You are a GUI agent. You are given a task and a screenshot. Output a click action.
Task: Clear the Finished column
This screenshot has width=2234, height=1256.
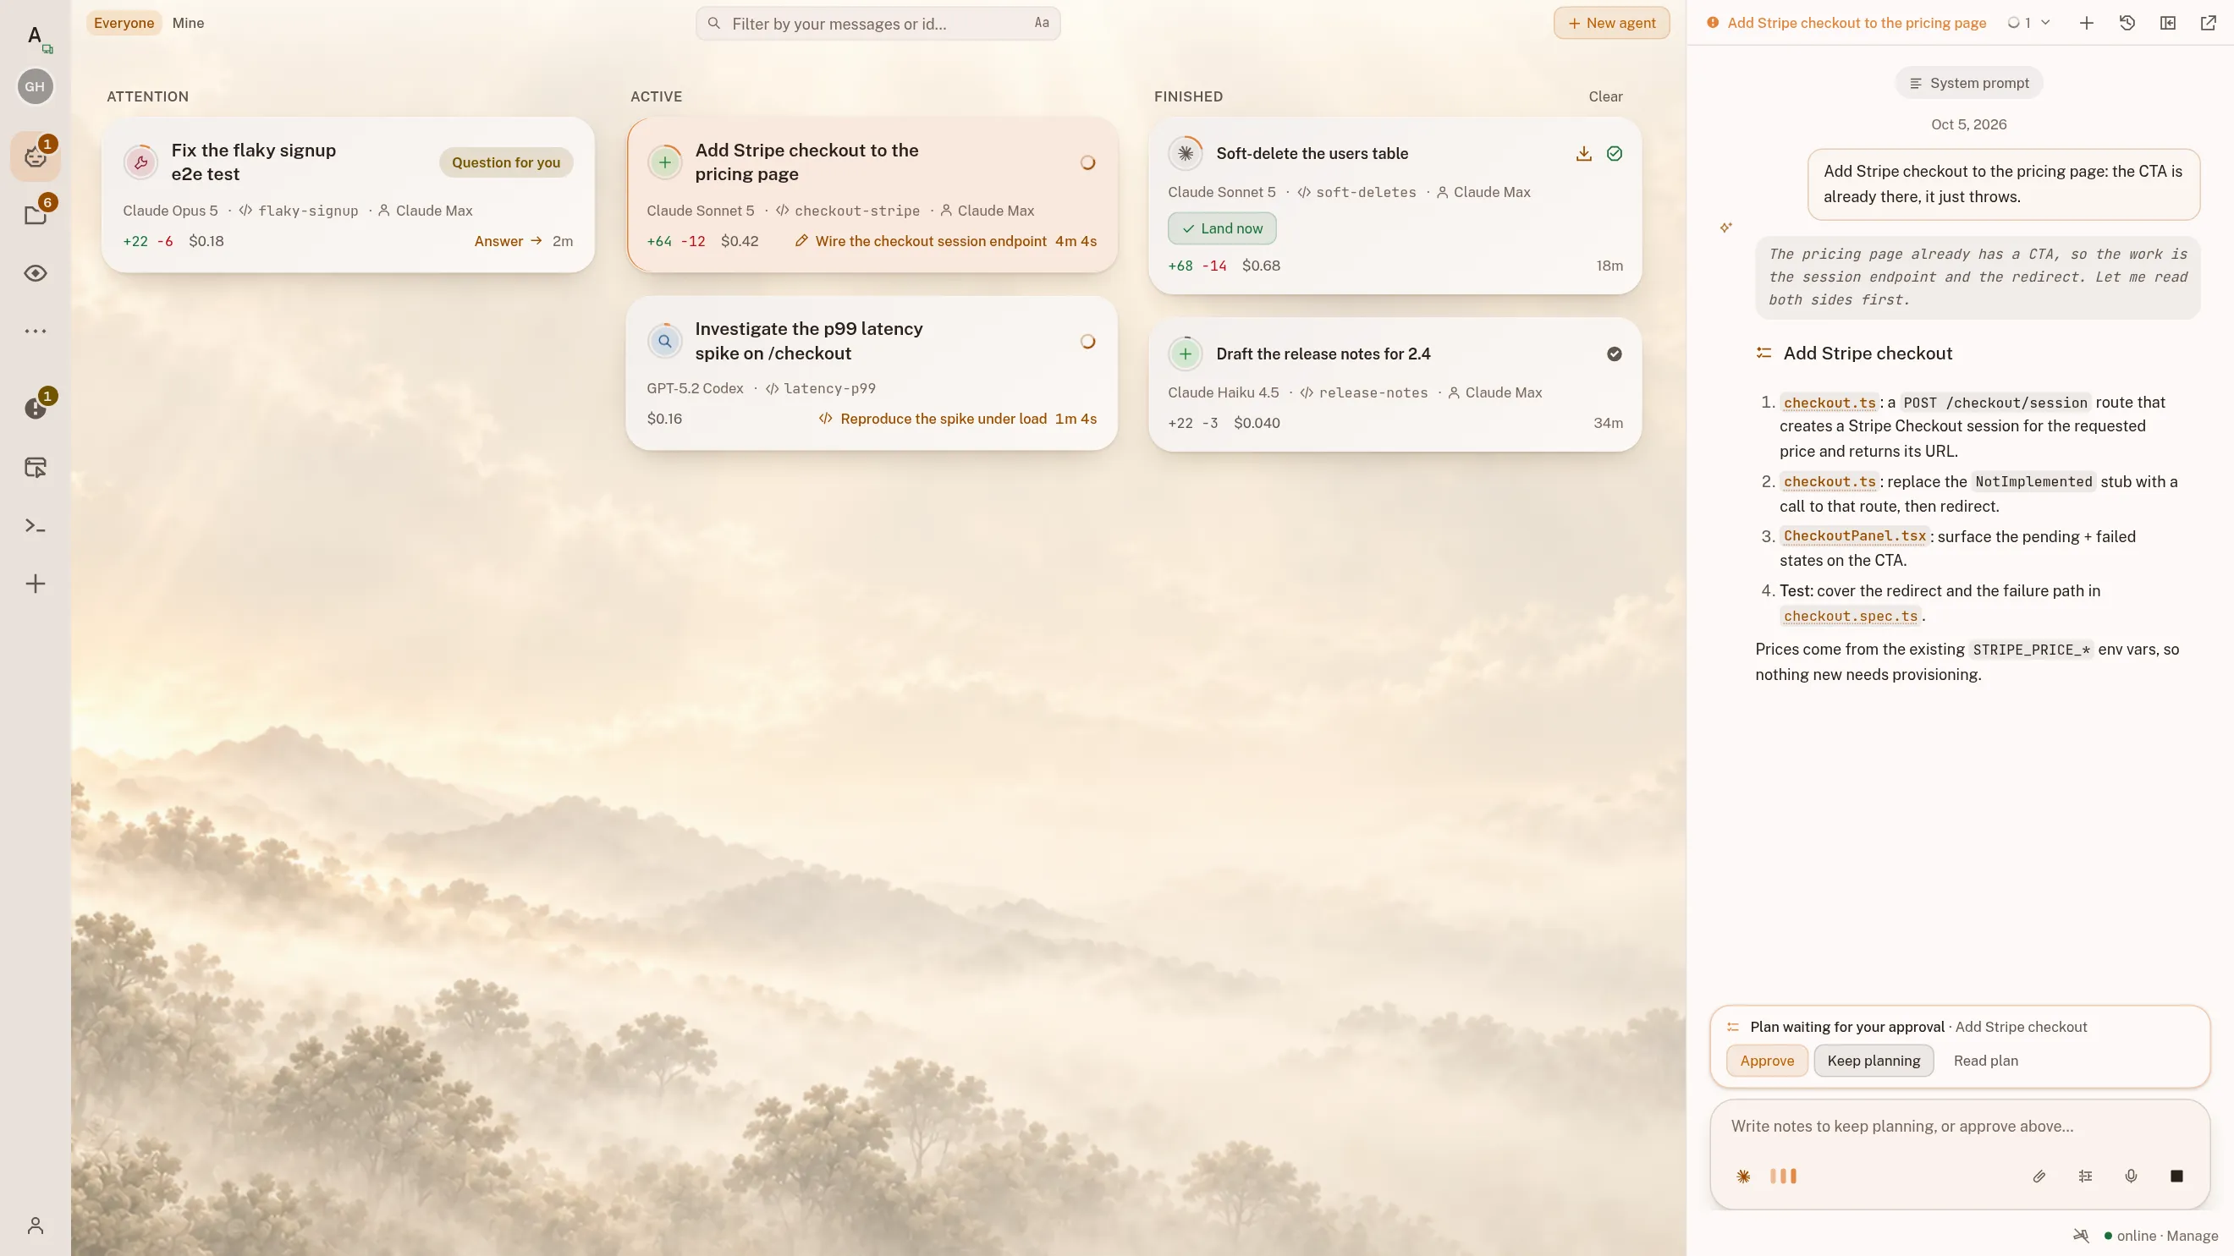(x=1605, y=96)
